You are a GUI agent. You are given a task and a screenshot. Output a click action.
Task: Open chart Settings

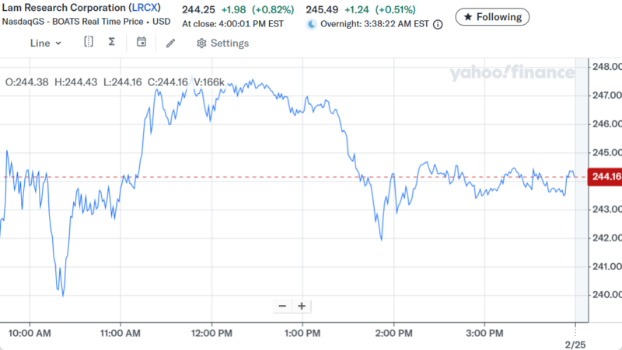(223, 43)
